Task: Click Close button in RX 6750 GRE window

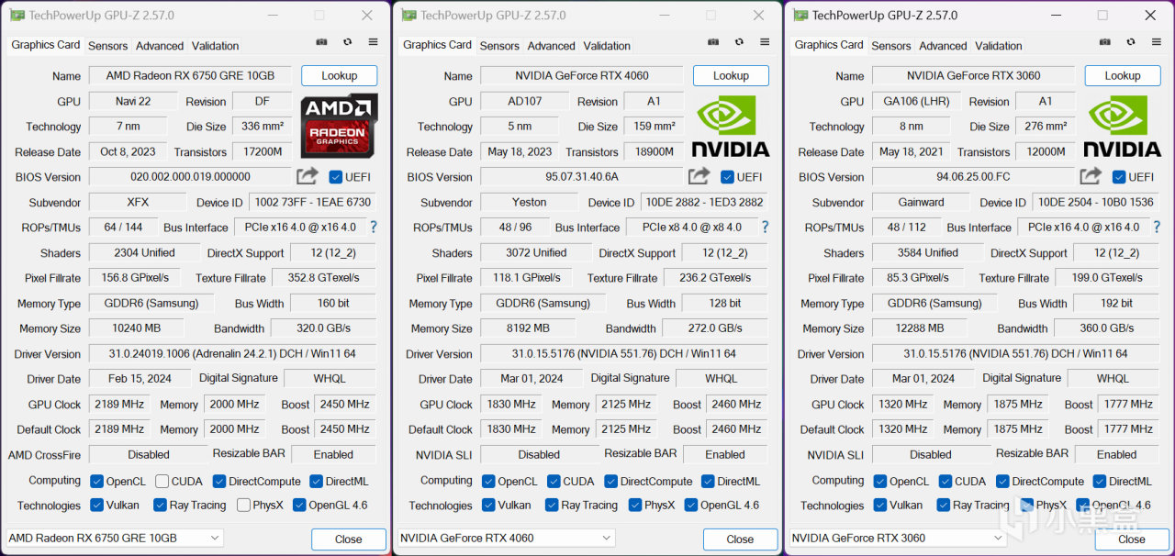Action: [348, 539]
